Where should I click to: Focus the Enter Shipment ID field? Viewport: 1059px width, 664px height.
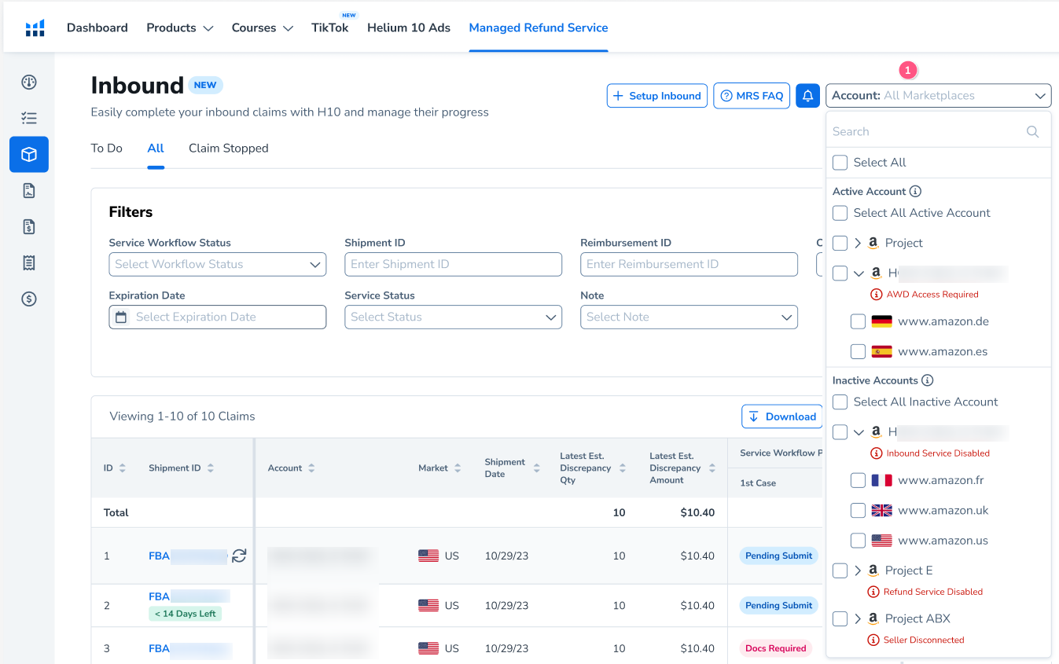(x=454, y=265)
